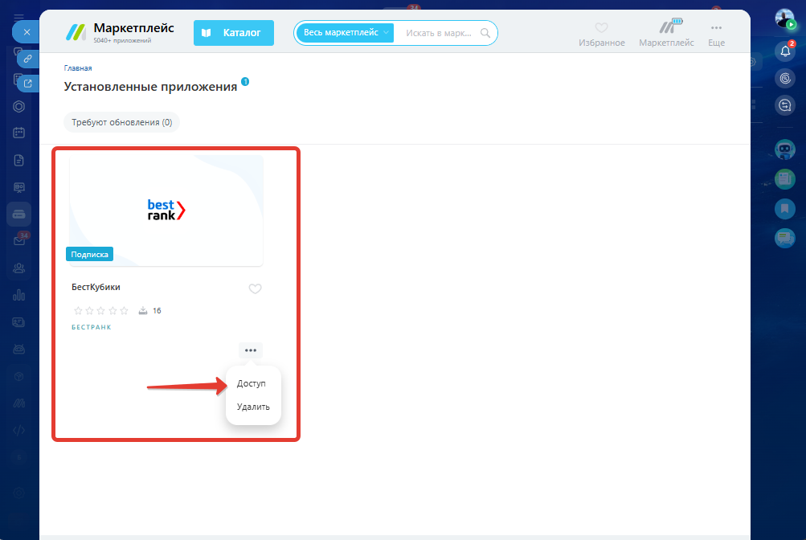This screenshot has height=540, width=806.
Task: Close the slider panel with X button
Action: 27,32
